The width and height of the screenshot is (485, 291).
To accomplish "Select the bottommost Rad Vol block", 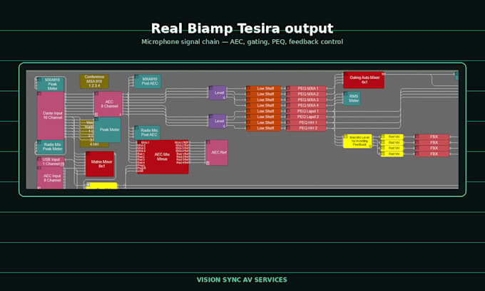I will coord(392,154).
